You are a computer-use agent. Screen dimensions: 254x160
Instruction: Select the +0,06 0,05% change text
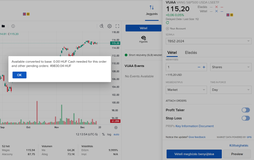tap(175, 15)
